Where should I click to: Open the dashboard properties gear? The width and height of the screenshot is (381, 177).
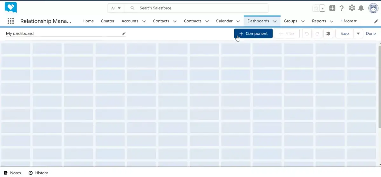[x=328, y=34]
